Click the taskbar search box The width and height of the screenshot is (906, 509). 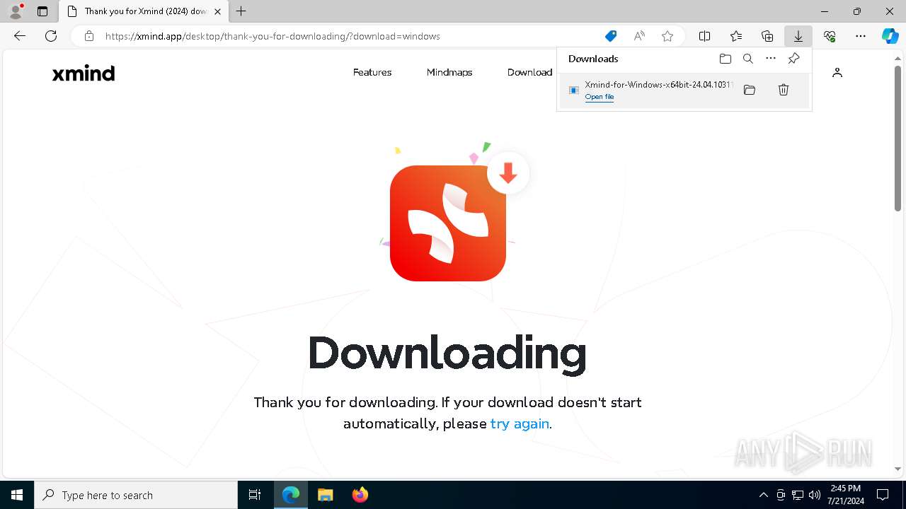coord(136,495)
